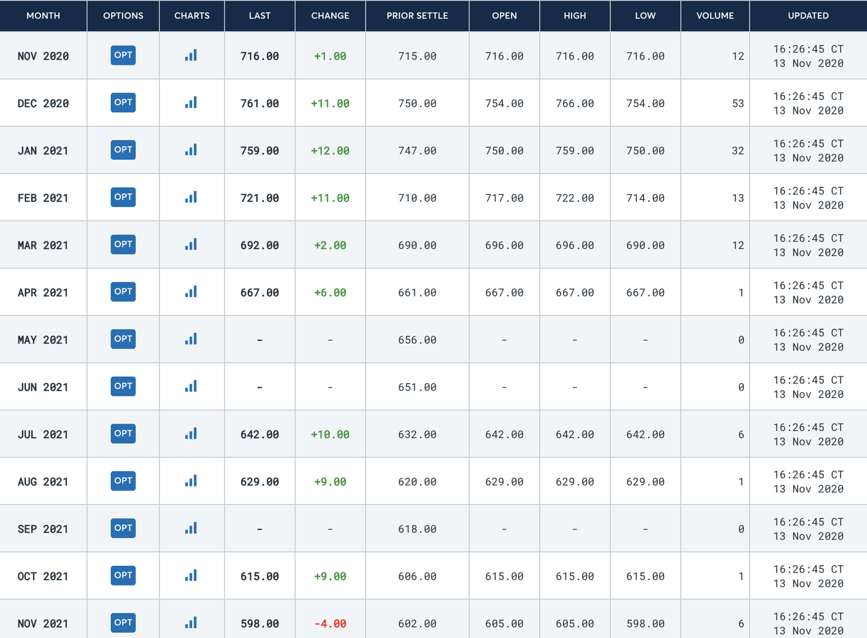The image size is (867, 638).
Task: Open the MAR 2021 chart
Action: 191,244
